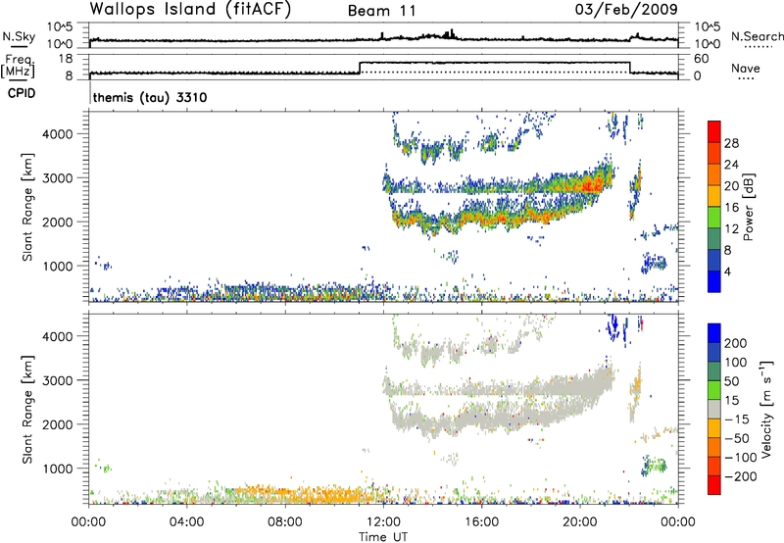This screenshot has height=543, width=784.
Task: Click the raised frequency step line segment
Action: coord(495,63)
